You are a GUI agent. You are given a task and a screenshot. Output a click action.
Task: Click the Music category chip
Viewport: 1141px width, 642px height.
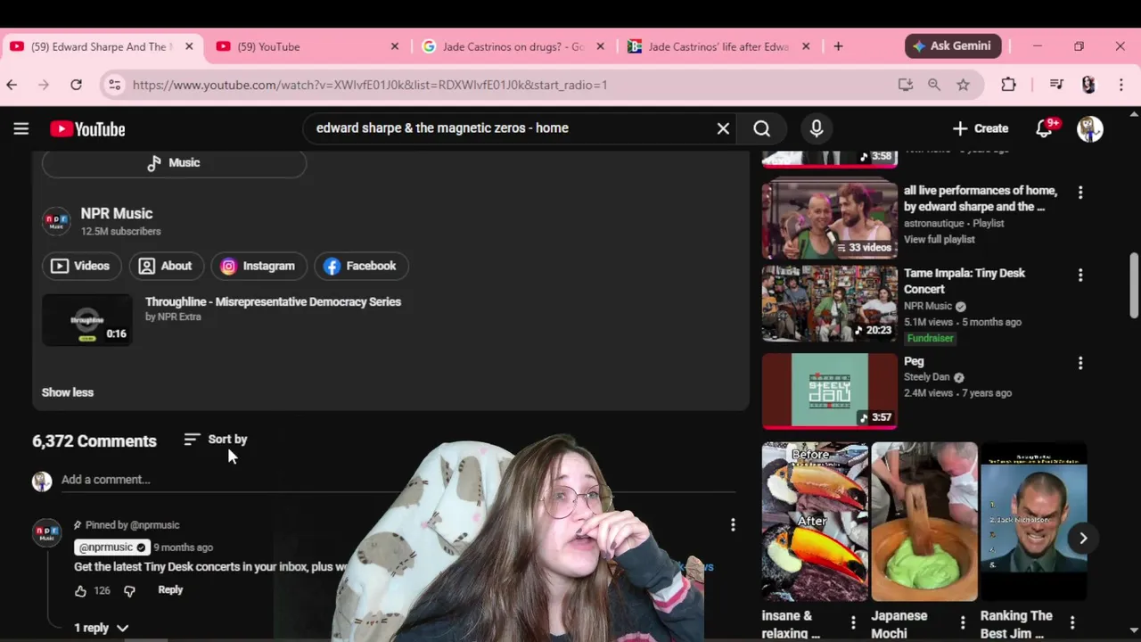(174, 163)
